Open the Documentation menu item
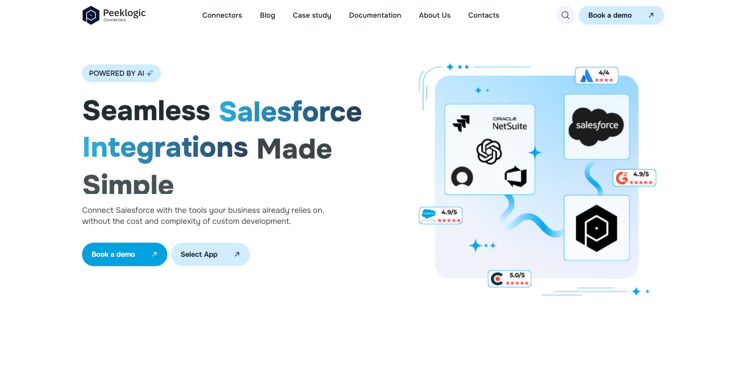 375,15
